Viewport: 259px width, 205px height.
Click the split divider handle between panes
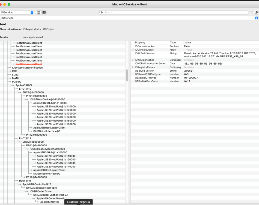[x=129, y=122]
